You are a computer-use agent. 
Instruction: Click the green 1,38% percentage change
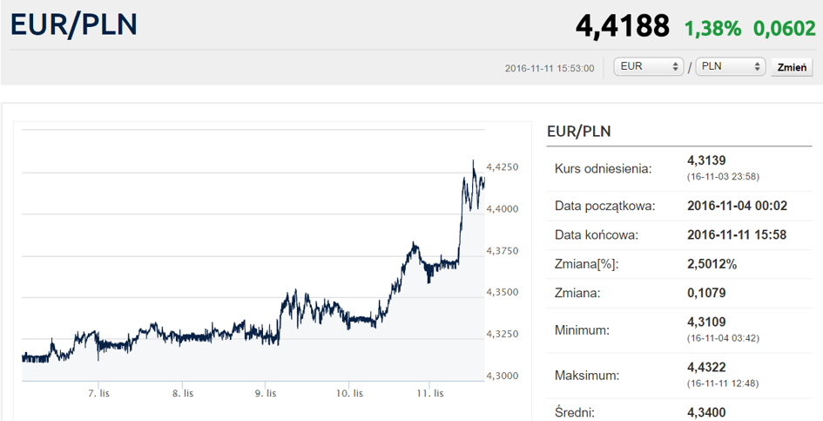712,29
